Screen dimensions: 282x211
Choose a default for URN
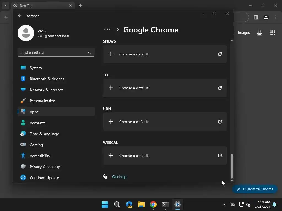pyautogui.click(x=165, y=122)
